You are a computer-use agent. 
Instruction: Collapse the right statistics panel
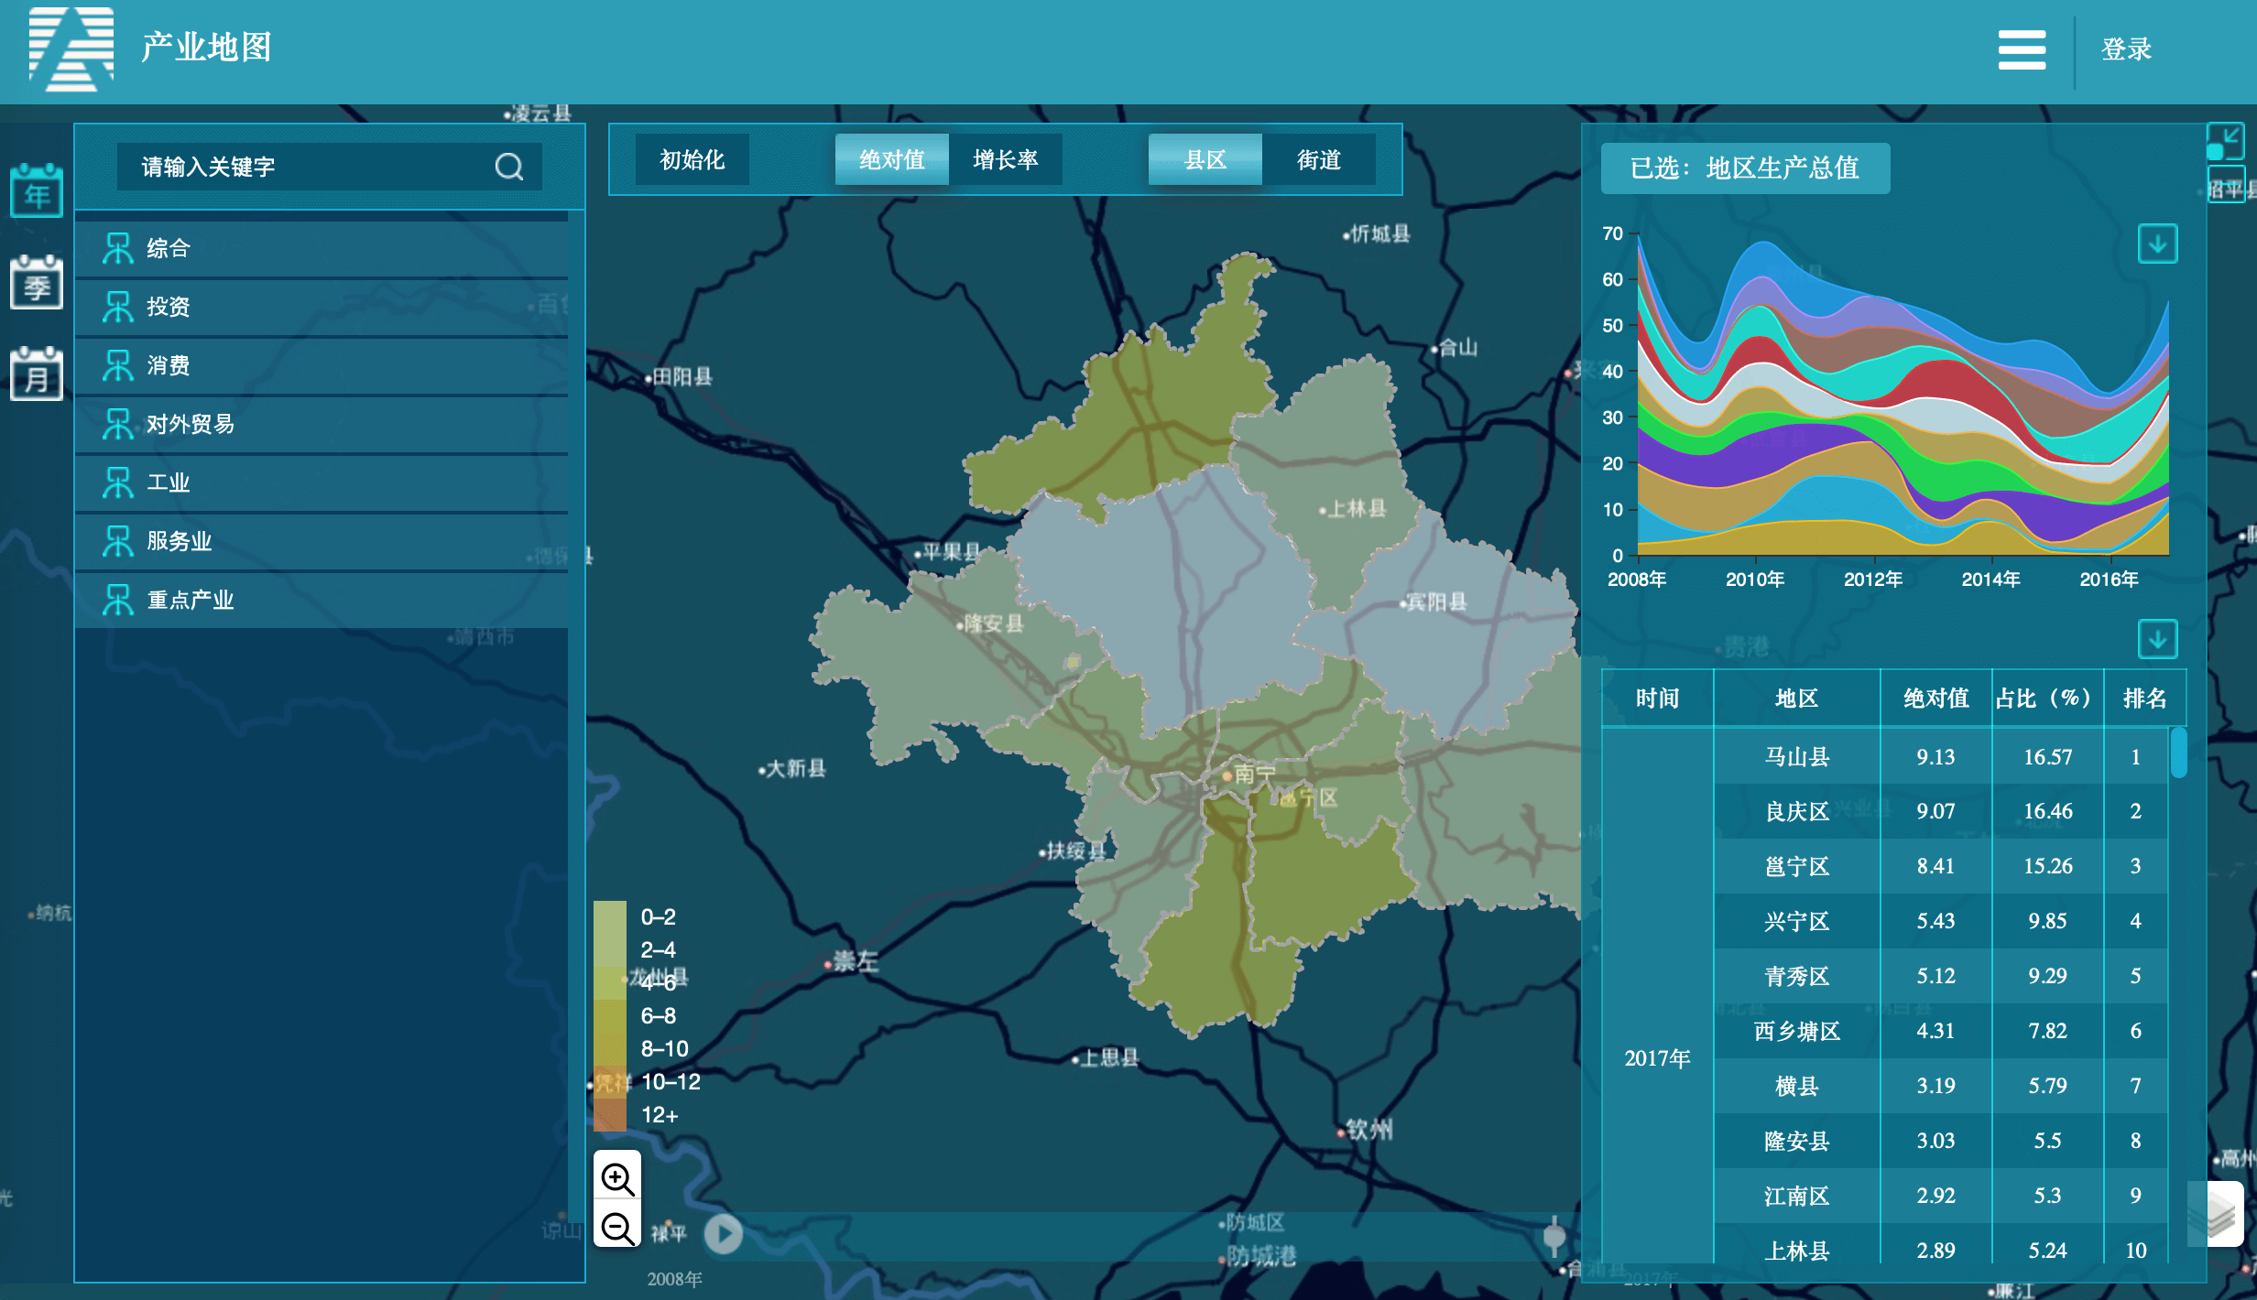[2226, 143]
